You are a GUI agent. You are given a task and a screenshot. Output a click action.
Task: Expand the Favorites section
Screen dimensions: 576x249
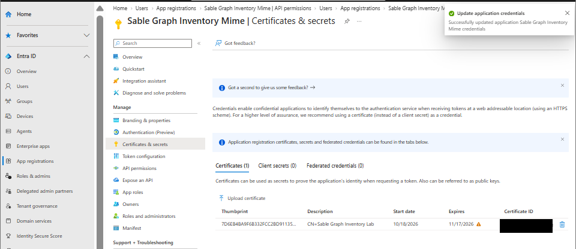click(x=86, y=35)
